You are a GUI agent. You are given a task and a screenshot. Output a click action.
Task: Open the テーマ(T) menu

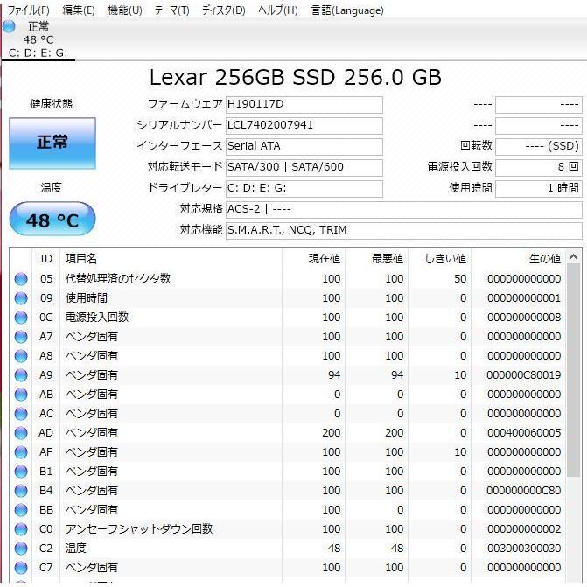point(171,10)
